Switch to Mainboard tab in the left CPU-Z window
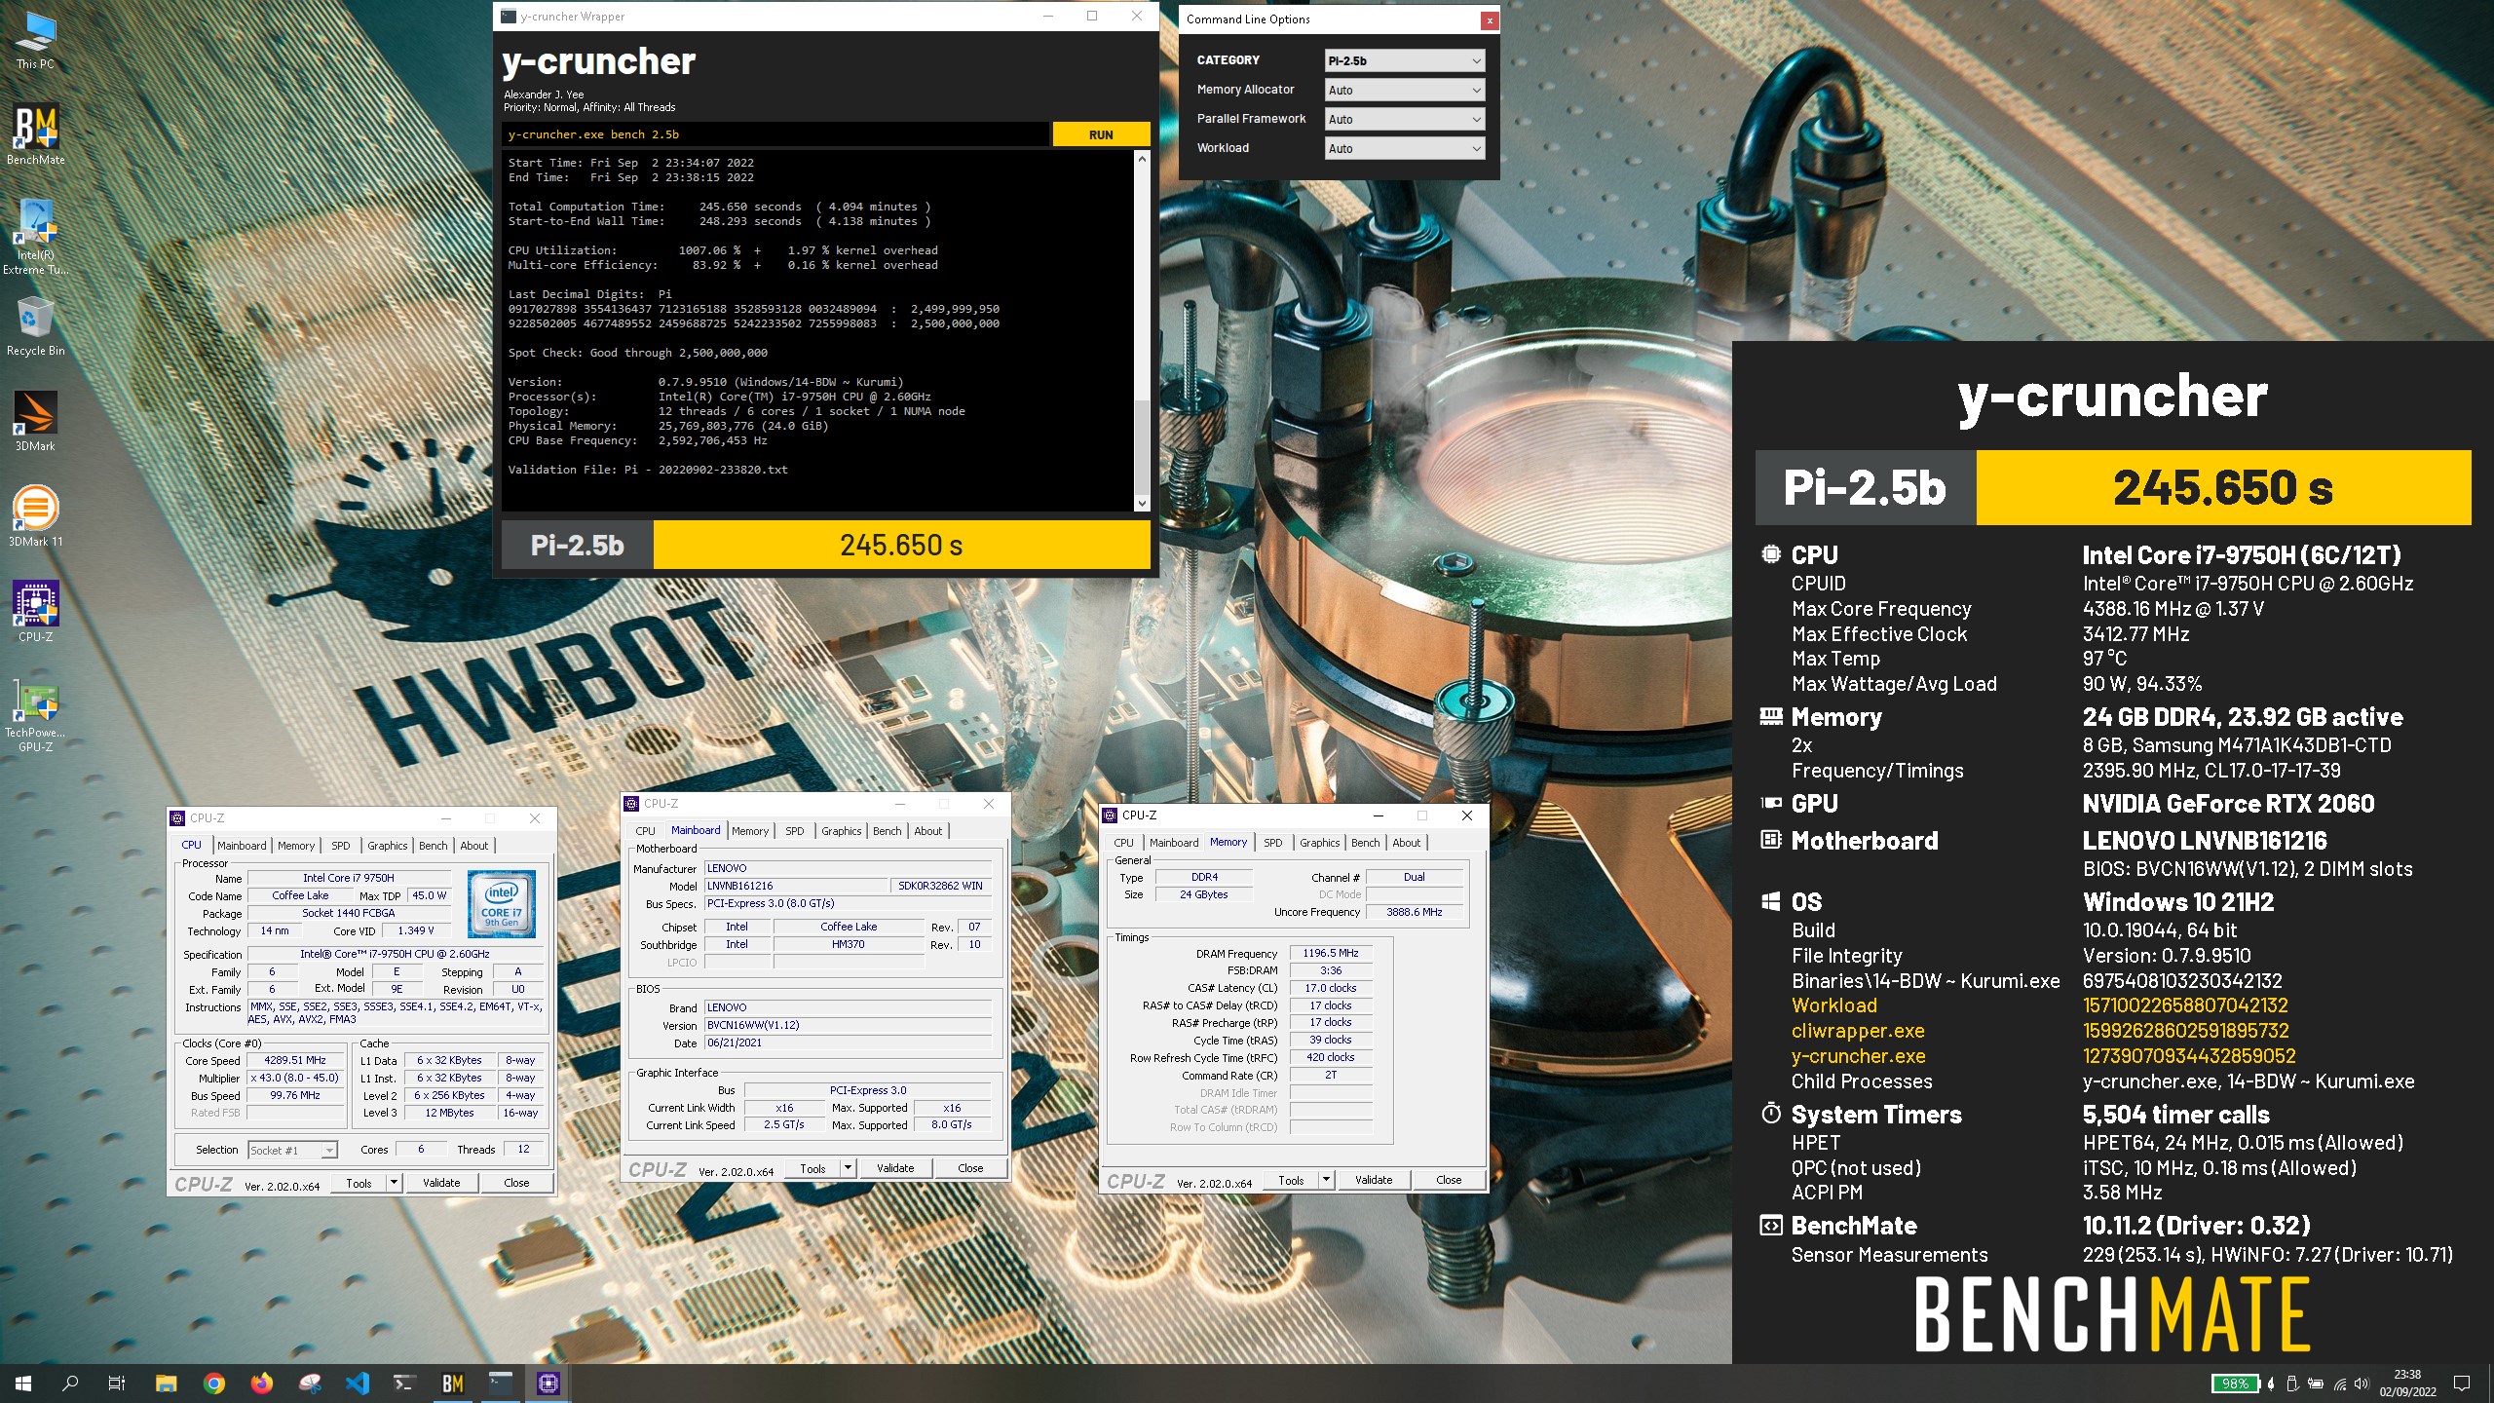 242,846
